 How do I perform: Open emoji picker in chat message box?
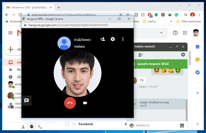point(131,126)
